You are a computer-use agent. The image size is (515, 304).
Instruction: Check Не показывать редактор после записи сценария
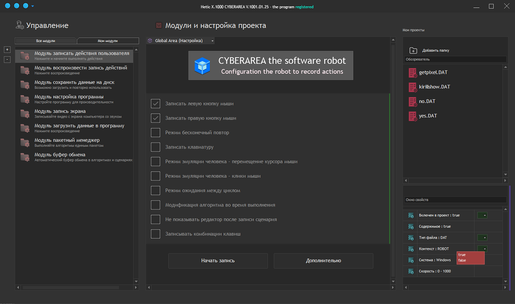pyautogui.click(x=156, y=219)
